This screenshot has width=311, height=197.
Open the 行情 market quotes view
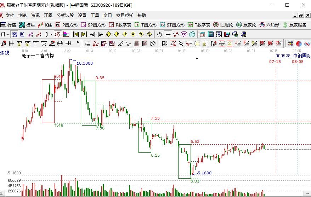8,25
